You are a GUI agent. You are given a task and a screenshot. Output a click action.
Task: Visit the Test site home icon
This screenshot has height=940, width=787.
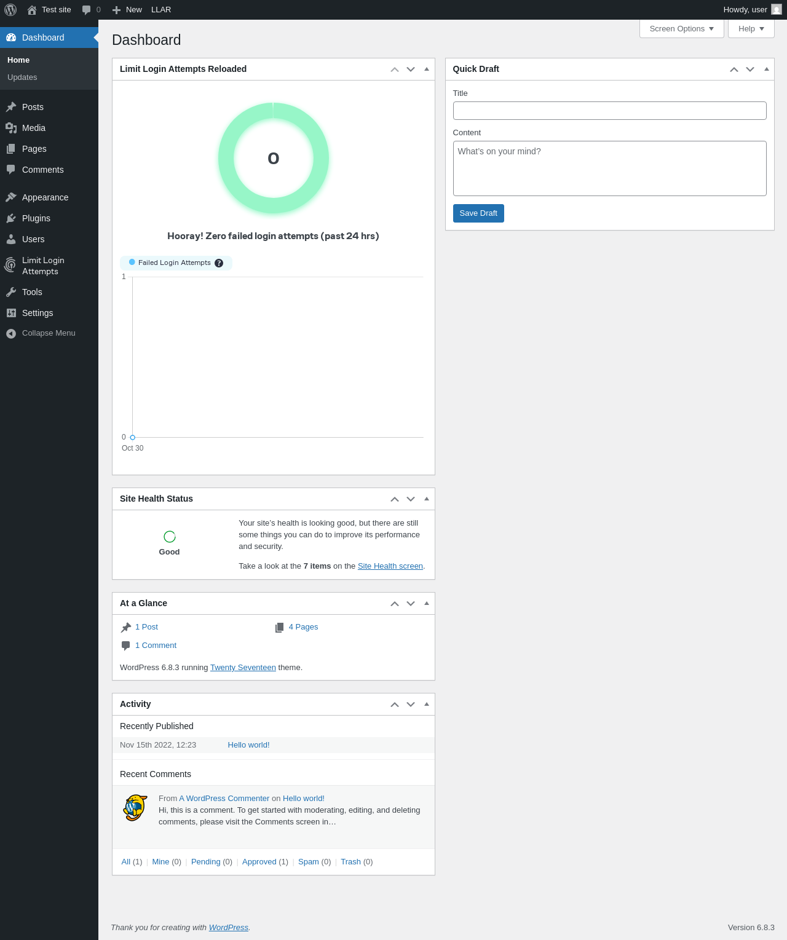coord(32,10)
